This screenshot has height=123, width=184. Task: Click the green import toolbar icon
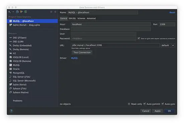[25, 12]
